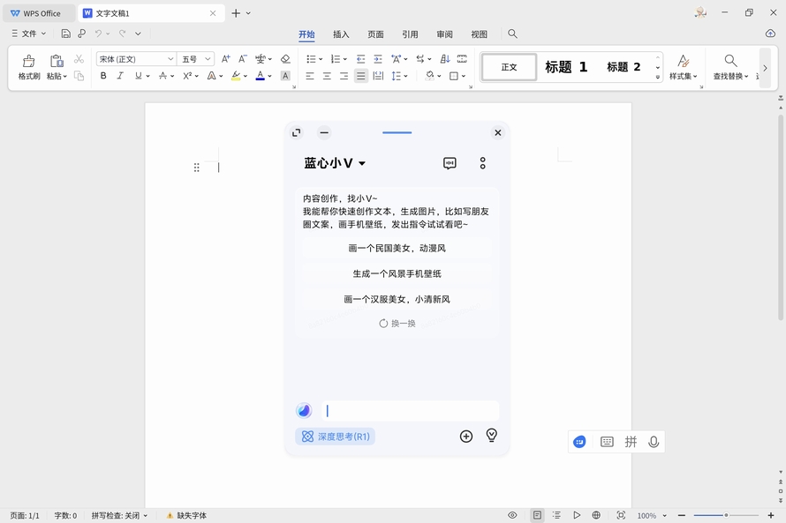The width and height of the screenshot is (786, 523).
Task: Click the Undo arrow icon
Action: coord(98,34)
